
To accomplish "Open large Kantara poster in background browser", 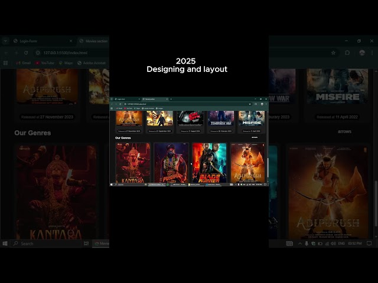I will pyautogui.click(x=56, y=192).
